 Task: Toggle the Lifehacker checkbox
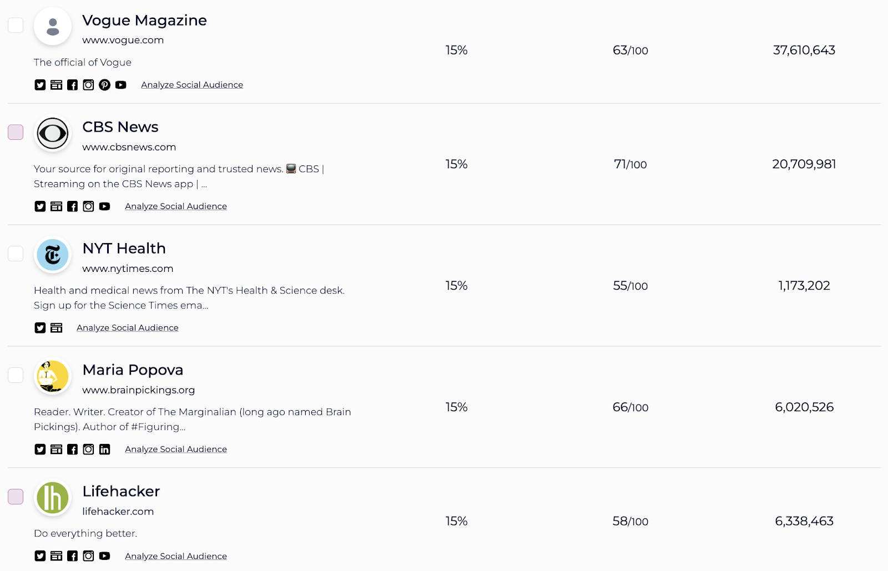click(16, 497)
